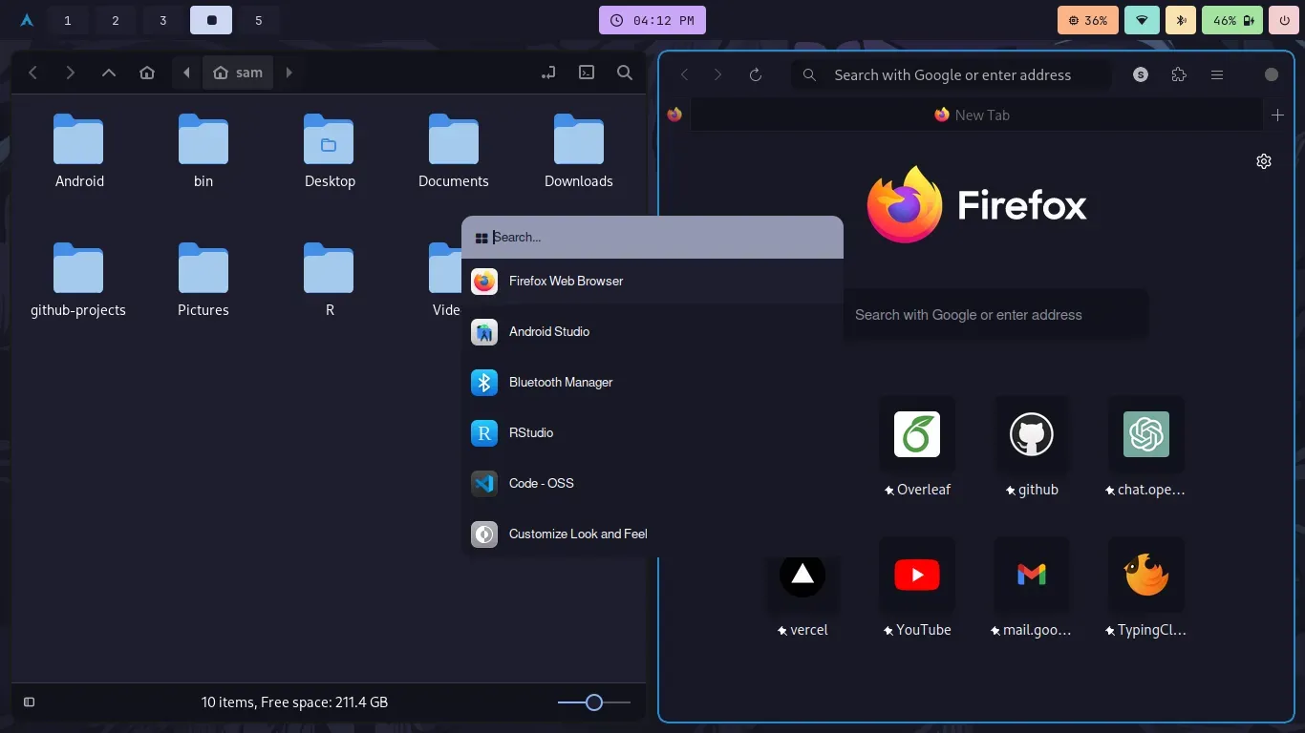Open the wifi indicator in the top bar
1305x733 pixels.
(1142, 20)
